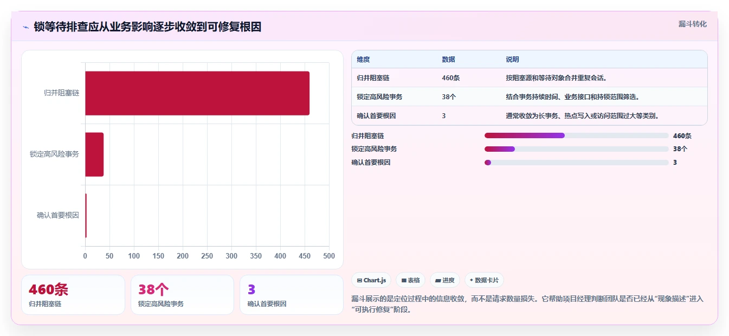Open the 表格 chip
The image size is (729, 336).
click(x=411, y=280)
